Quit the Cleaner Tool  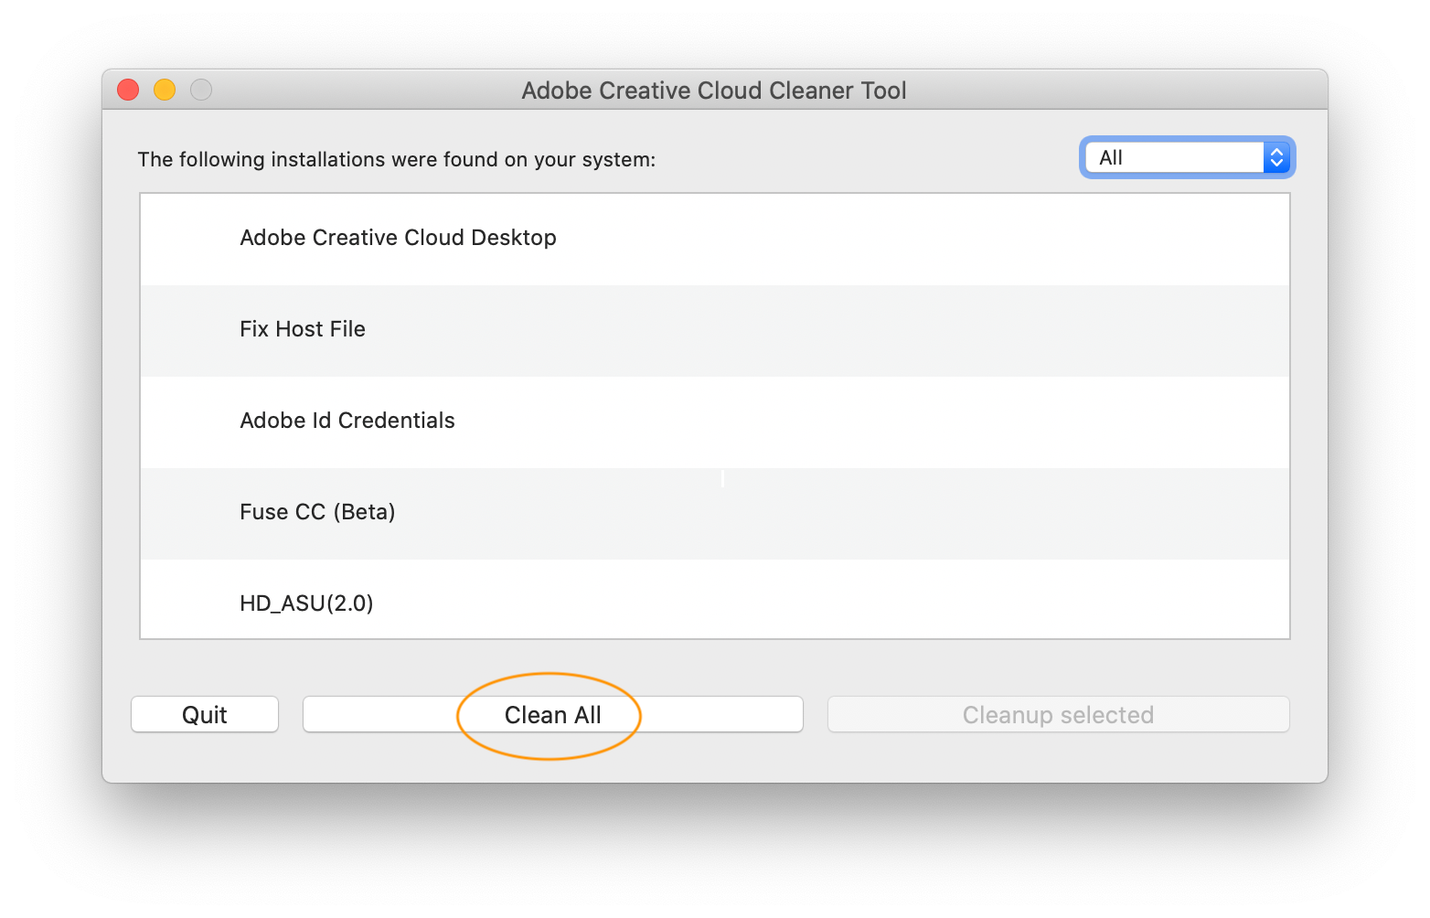[x=205, y=714]
